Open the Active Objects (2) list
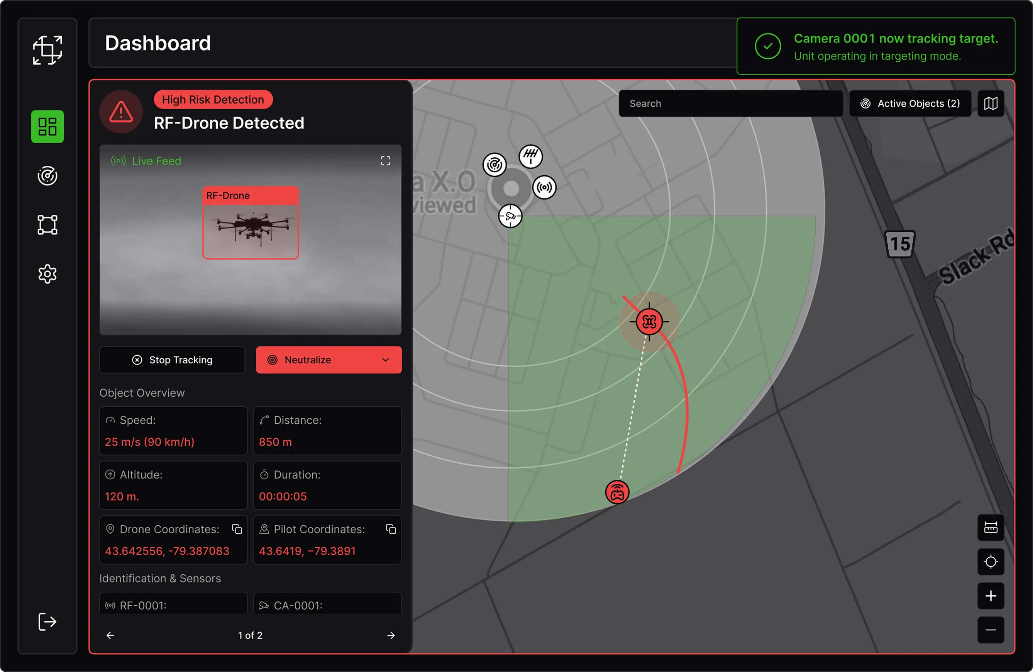 tap(910, 104)
